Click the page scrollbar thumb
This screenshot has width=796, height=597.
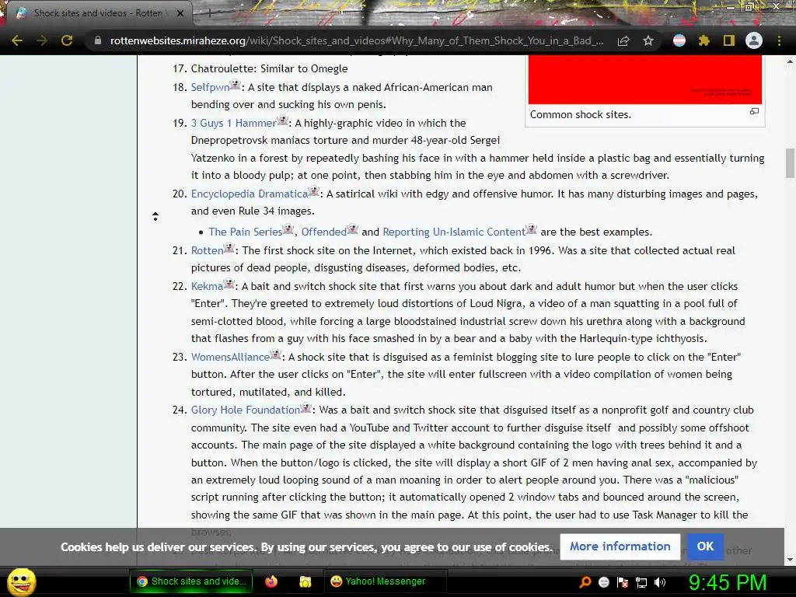point(790,163)
